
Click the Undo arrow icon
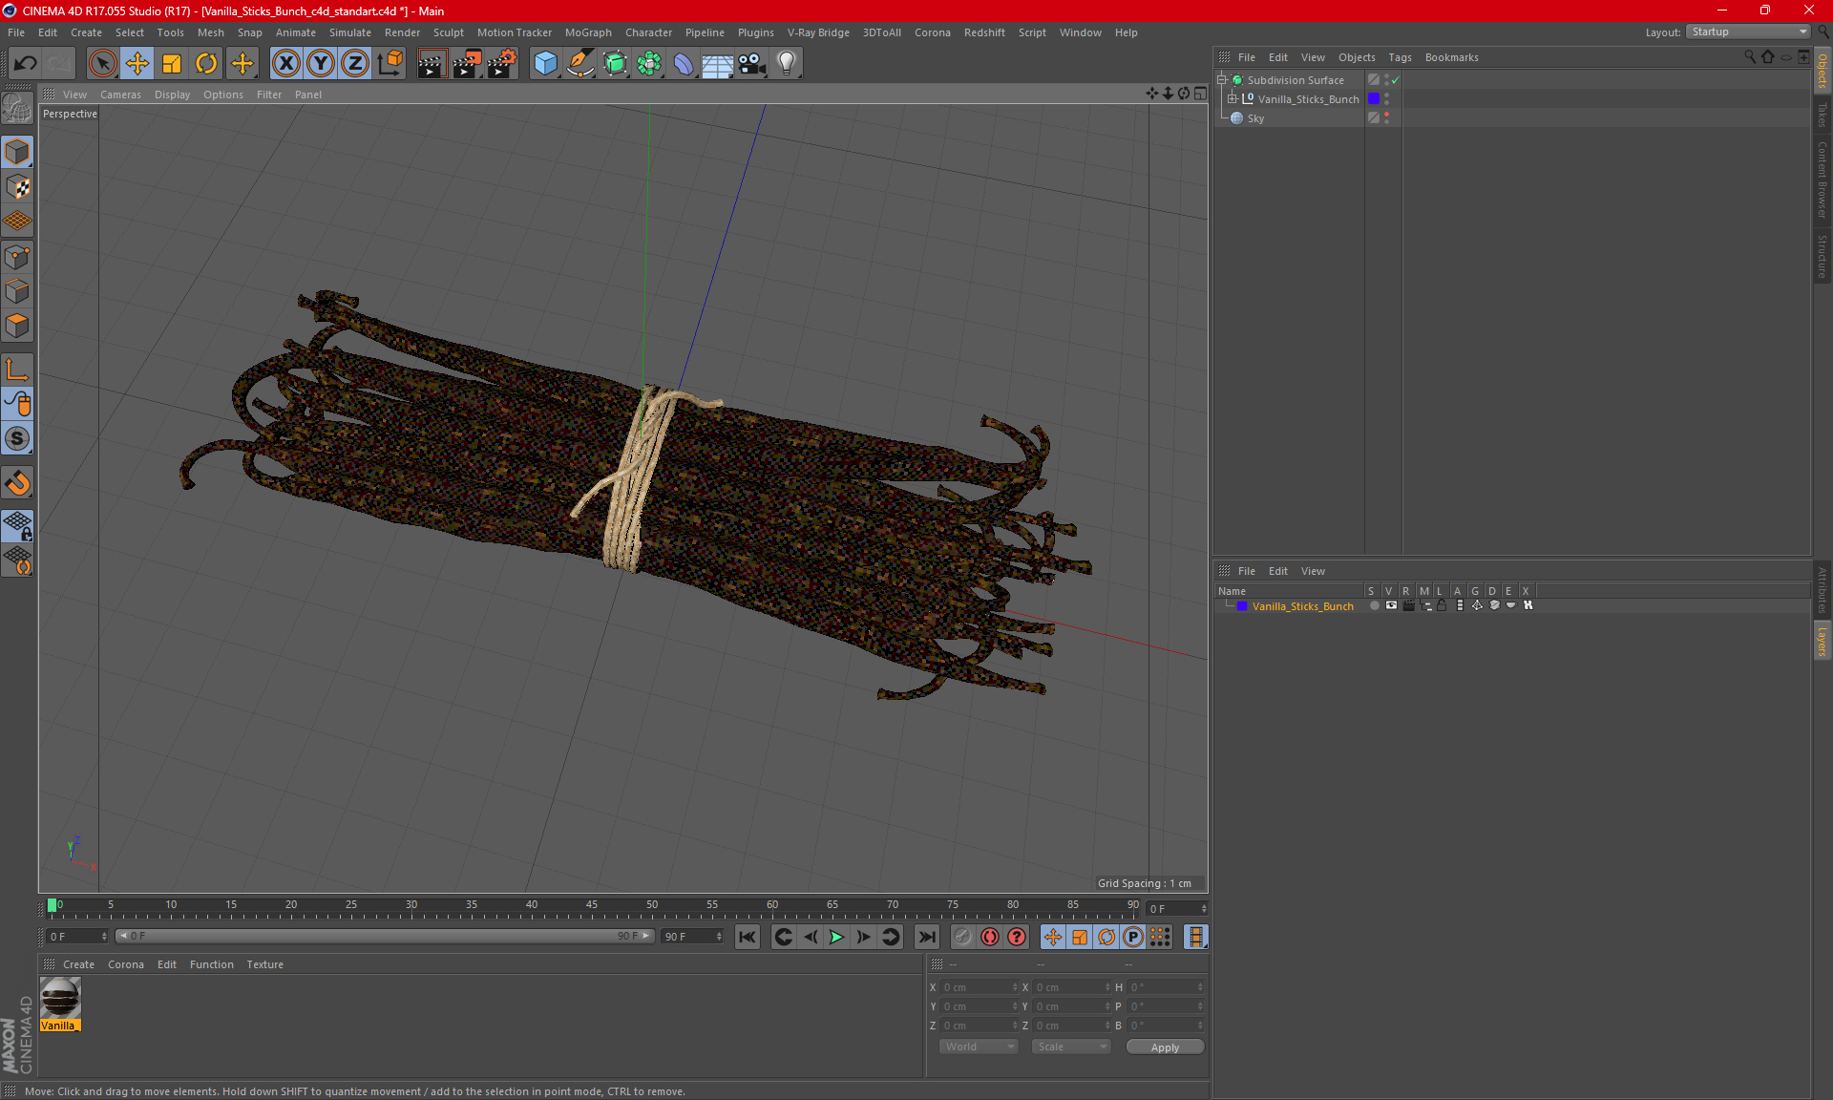click(26, 64)
